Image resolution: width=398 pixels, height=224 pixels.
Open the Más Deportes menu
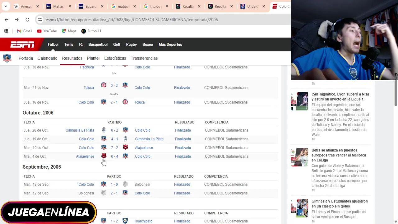[170, 44]
